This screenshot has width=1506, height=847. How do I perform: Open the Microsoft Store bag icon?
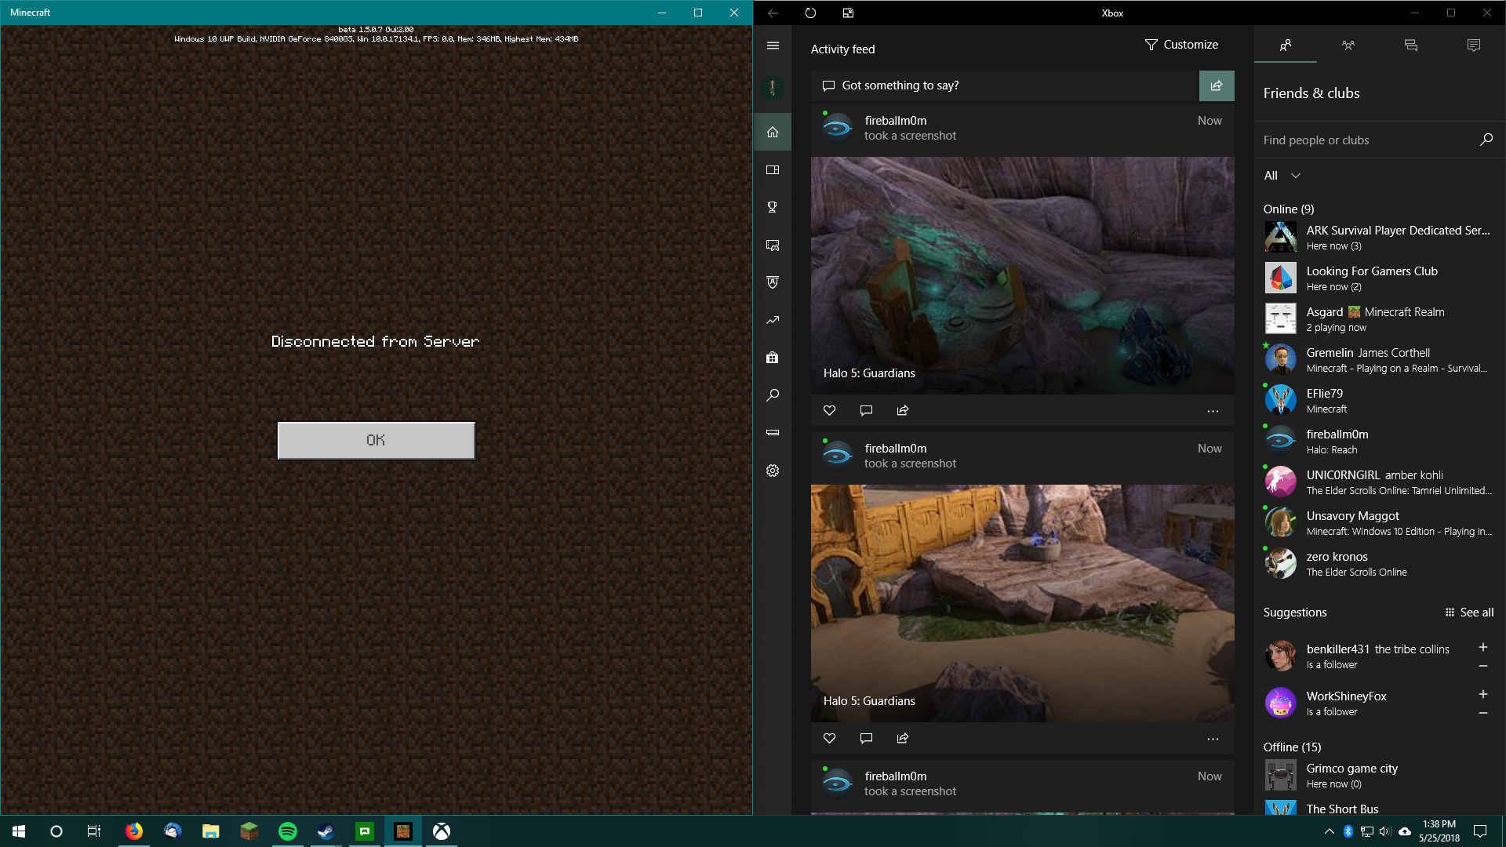coord(773,358)
